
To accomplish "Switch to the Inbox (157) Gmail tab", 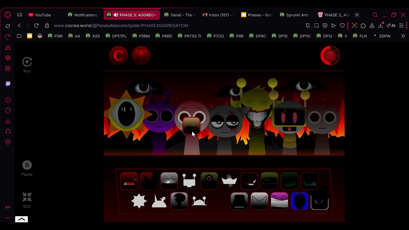I will [x=219, y=15].
